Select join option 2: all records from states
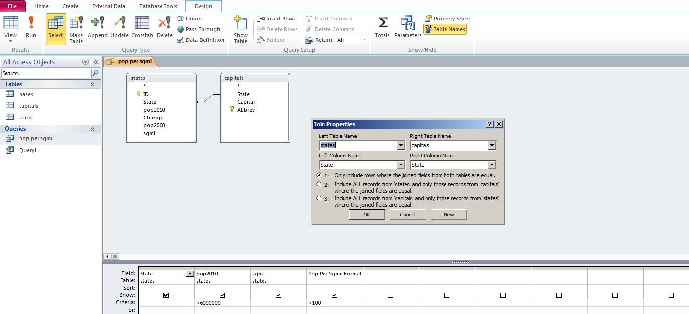 [319, 184]
